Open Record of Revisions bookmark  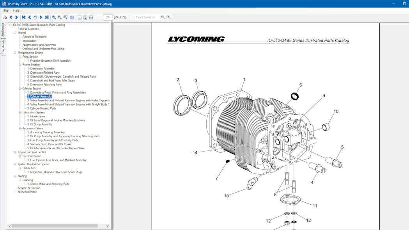pyautogui.click(x=34, y=37)
